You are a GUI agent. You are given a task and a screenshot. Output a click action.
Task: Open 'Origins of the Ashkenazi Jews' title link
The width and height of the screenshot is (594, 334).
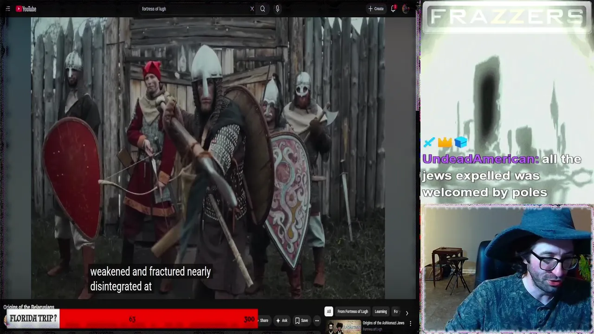[x=383, y=323]
